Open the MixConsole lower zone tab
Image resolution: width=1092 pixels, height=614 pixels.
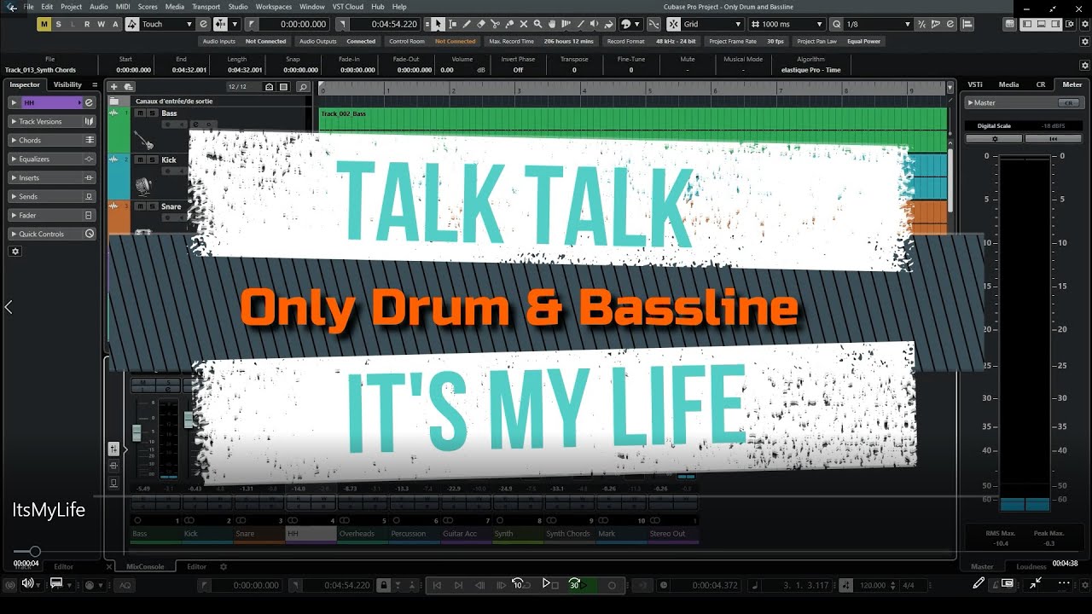click(145, 566)
